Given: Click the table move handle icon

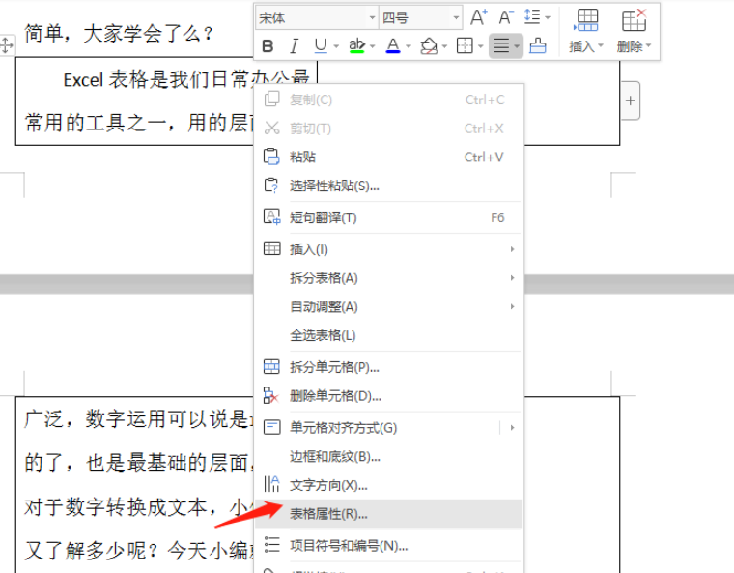Looking at the screenshot, I should pos(7,45).
